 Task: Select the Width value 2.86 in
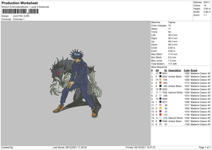[207, 12]
